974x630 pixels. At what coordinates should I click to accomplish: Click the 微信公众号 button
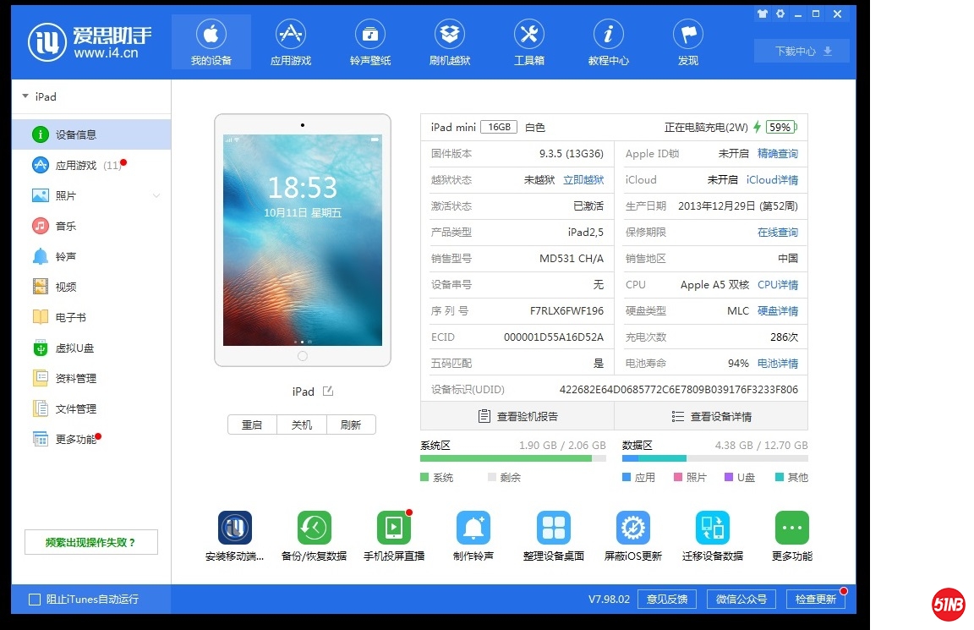click(741, 600)
